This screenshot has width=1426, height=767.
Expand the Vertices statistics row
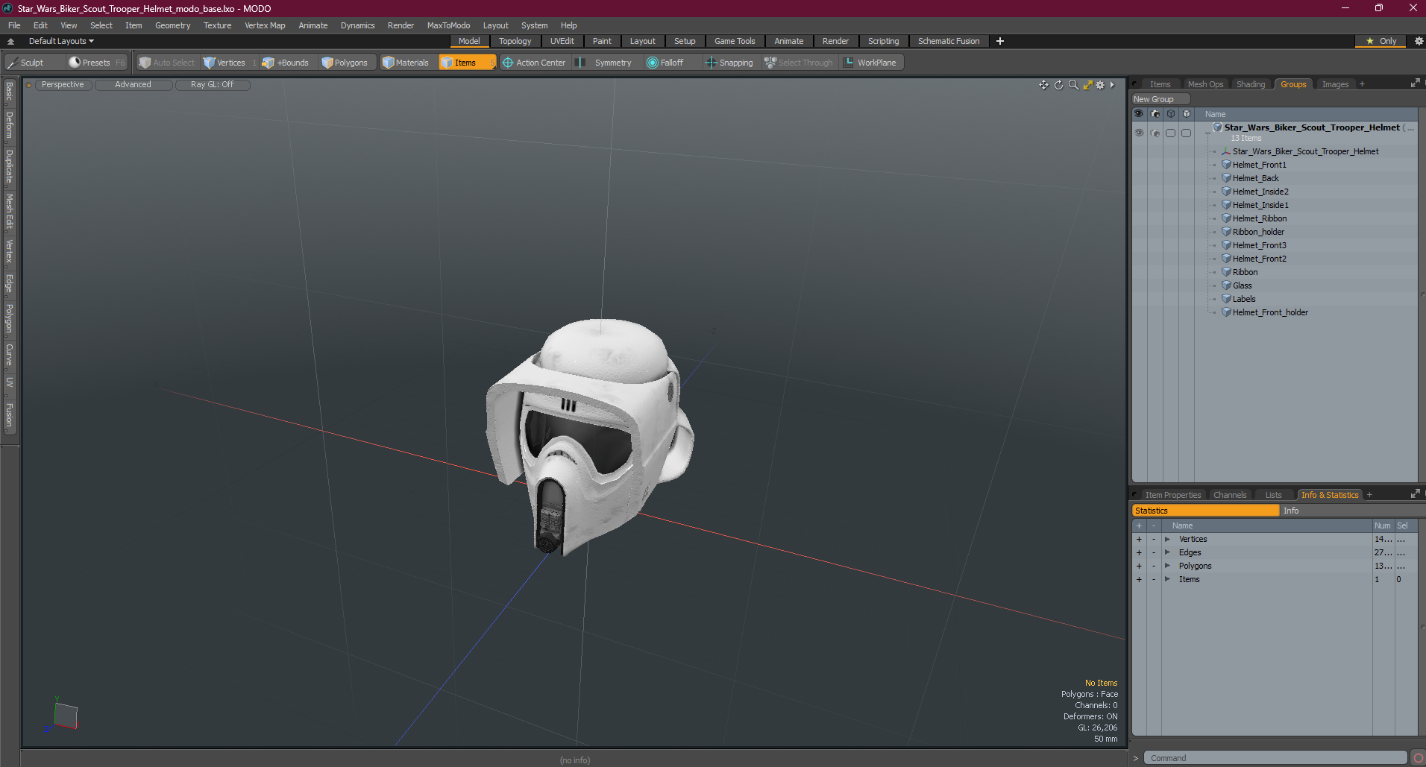point(1167,539)
